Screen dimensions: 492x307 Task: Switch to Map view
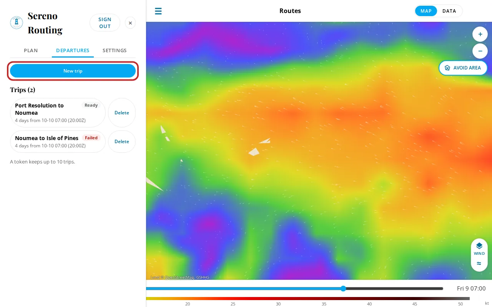point(426,11)
